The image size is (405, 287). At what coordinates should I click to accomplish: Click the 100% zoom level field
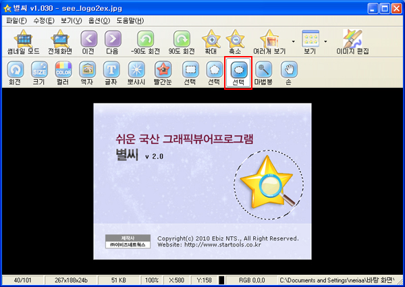coord(152,280)
